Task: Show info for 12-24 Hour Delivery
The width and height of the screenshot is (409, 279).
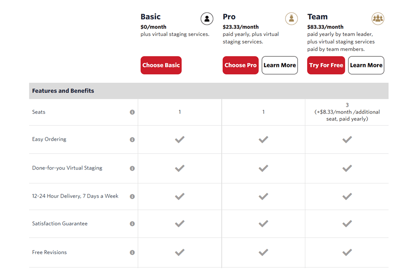Action: (132, 196)
